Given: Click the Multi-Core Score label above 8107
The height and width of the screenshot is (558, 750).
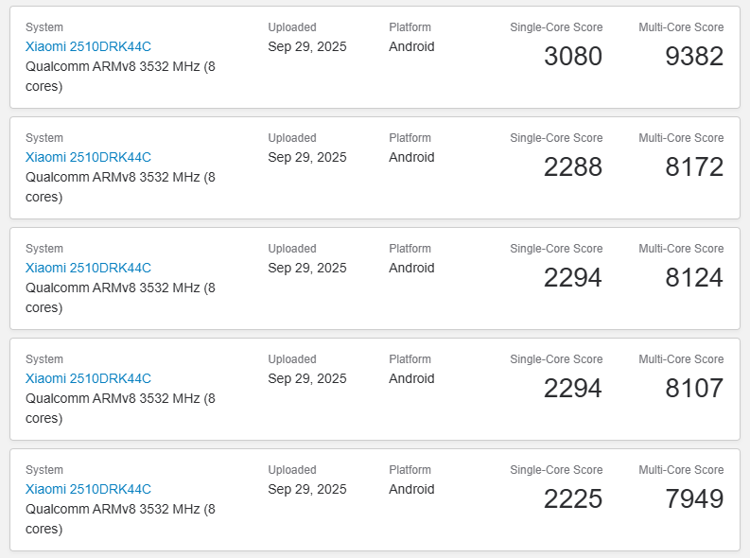Looking at the screenshot, I should pos(681,359).
